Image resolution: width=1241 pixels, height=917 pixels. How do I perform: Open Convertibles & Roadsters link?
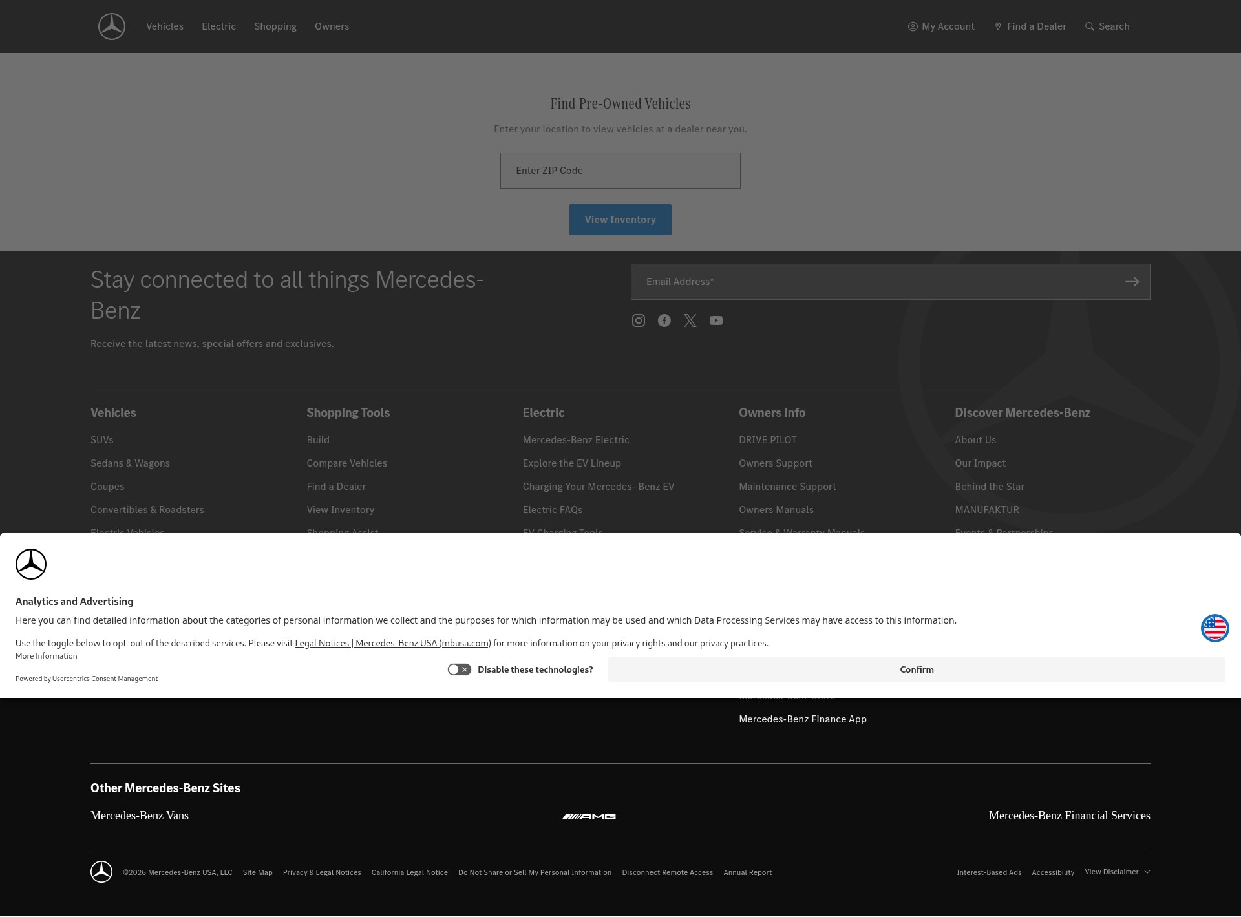[147, 510]
